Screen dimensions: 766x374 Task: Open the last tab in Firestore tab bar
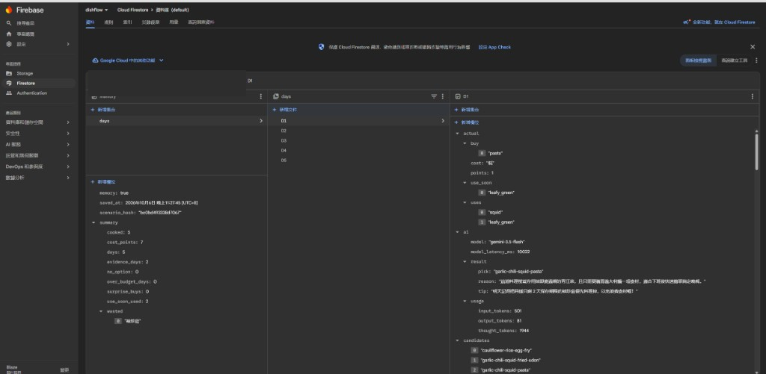pyautogui.click(x=200, y=22)
